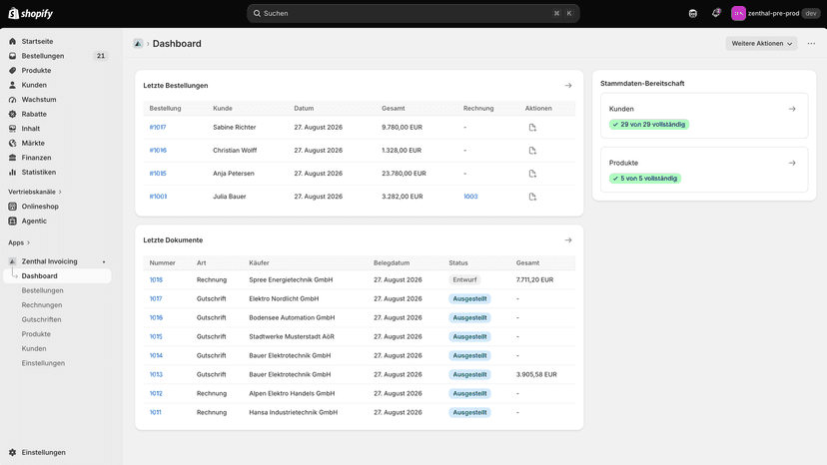Open Produkte under Zenthal Invoicing
The width and height of the screenshot is (827, 465).
[x=36, y=333]
